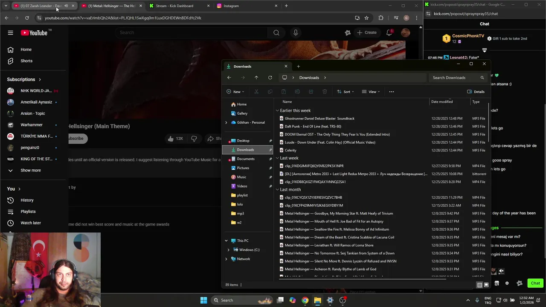This screenshot has height=307, width=546.
Task: Click Downloads breadcrumb in address bar
Action: pyautogui.click(x=309, y=78)
